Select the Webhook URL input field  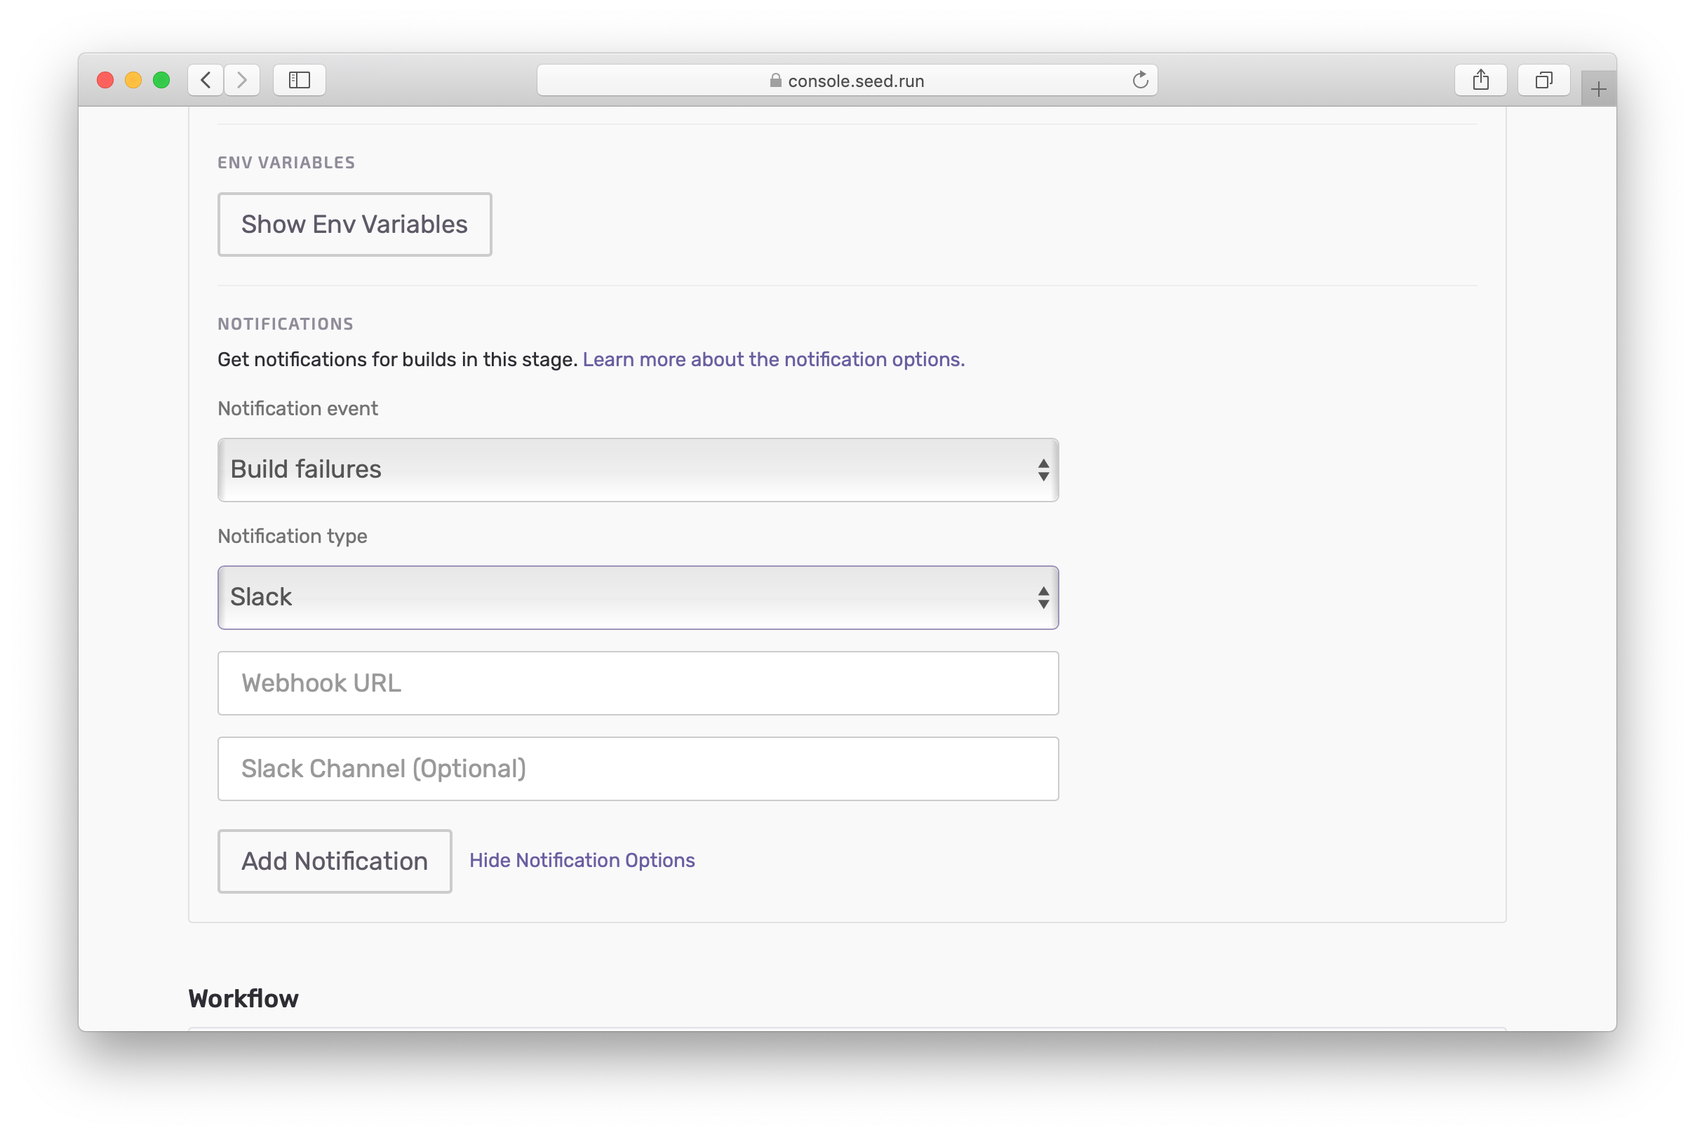coord(638,683)
